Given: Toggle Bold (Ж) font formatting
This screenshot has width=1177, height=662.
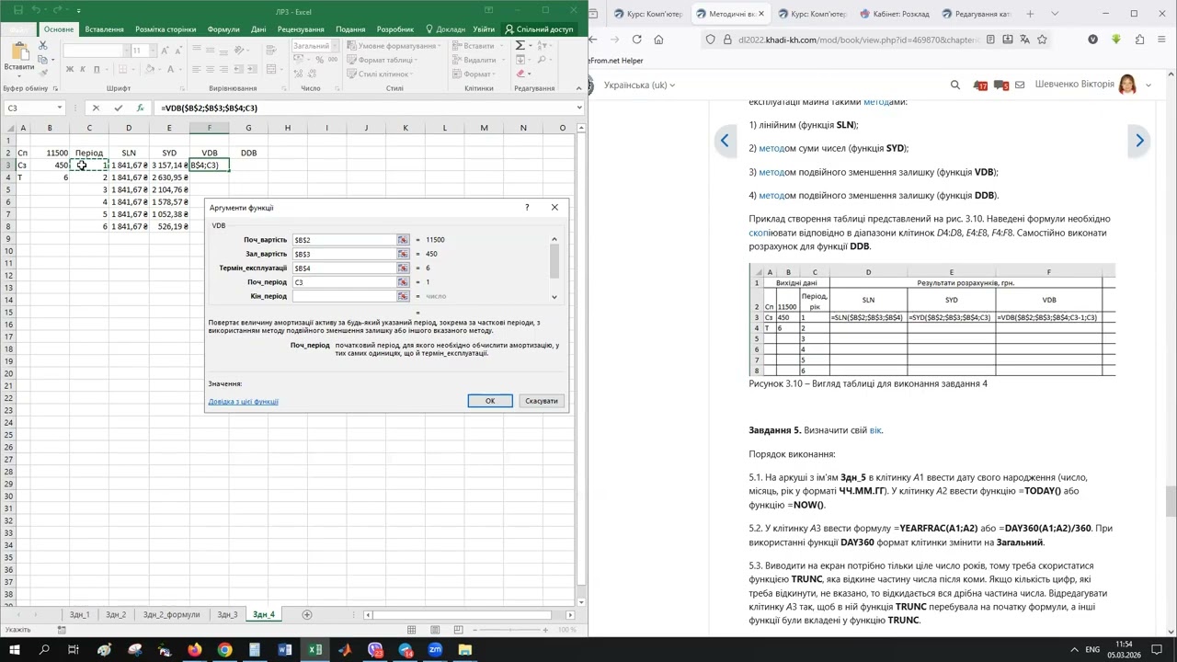Looking at the screenshot, I should (69, 69).
